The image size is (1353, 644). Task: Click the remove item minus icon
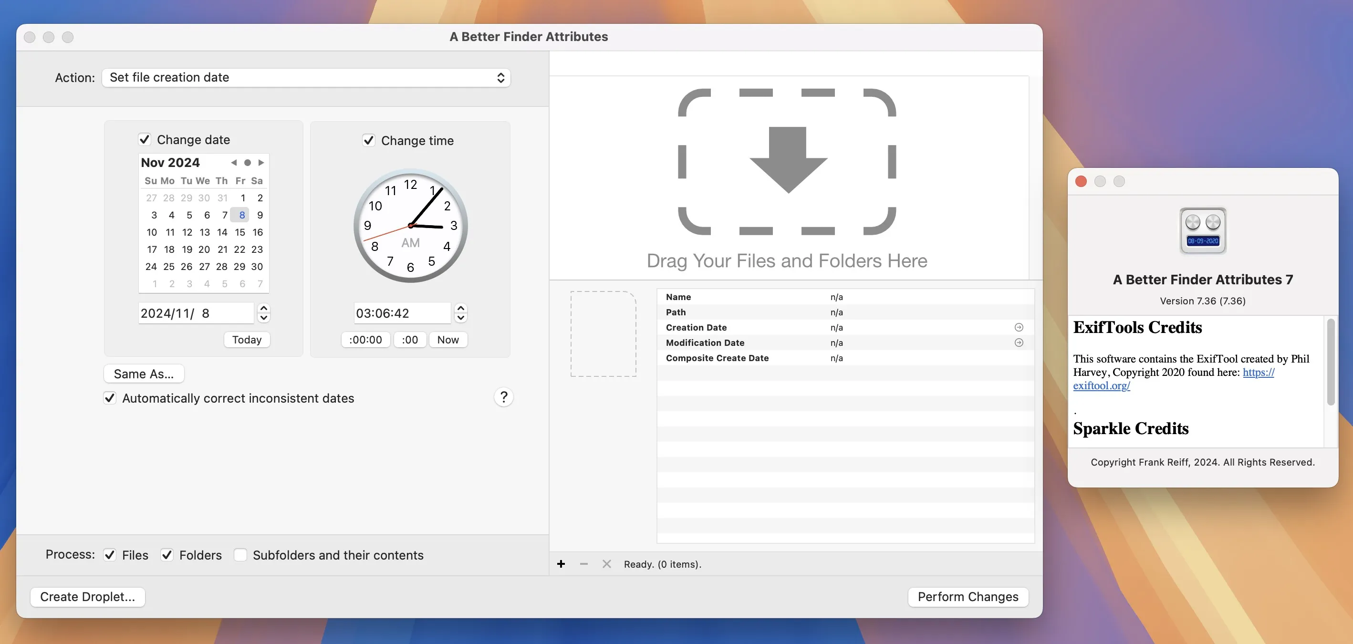[583, 564]
